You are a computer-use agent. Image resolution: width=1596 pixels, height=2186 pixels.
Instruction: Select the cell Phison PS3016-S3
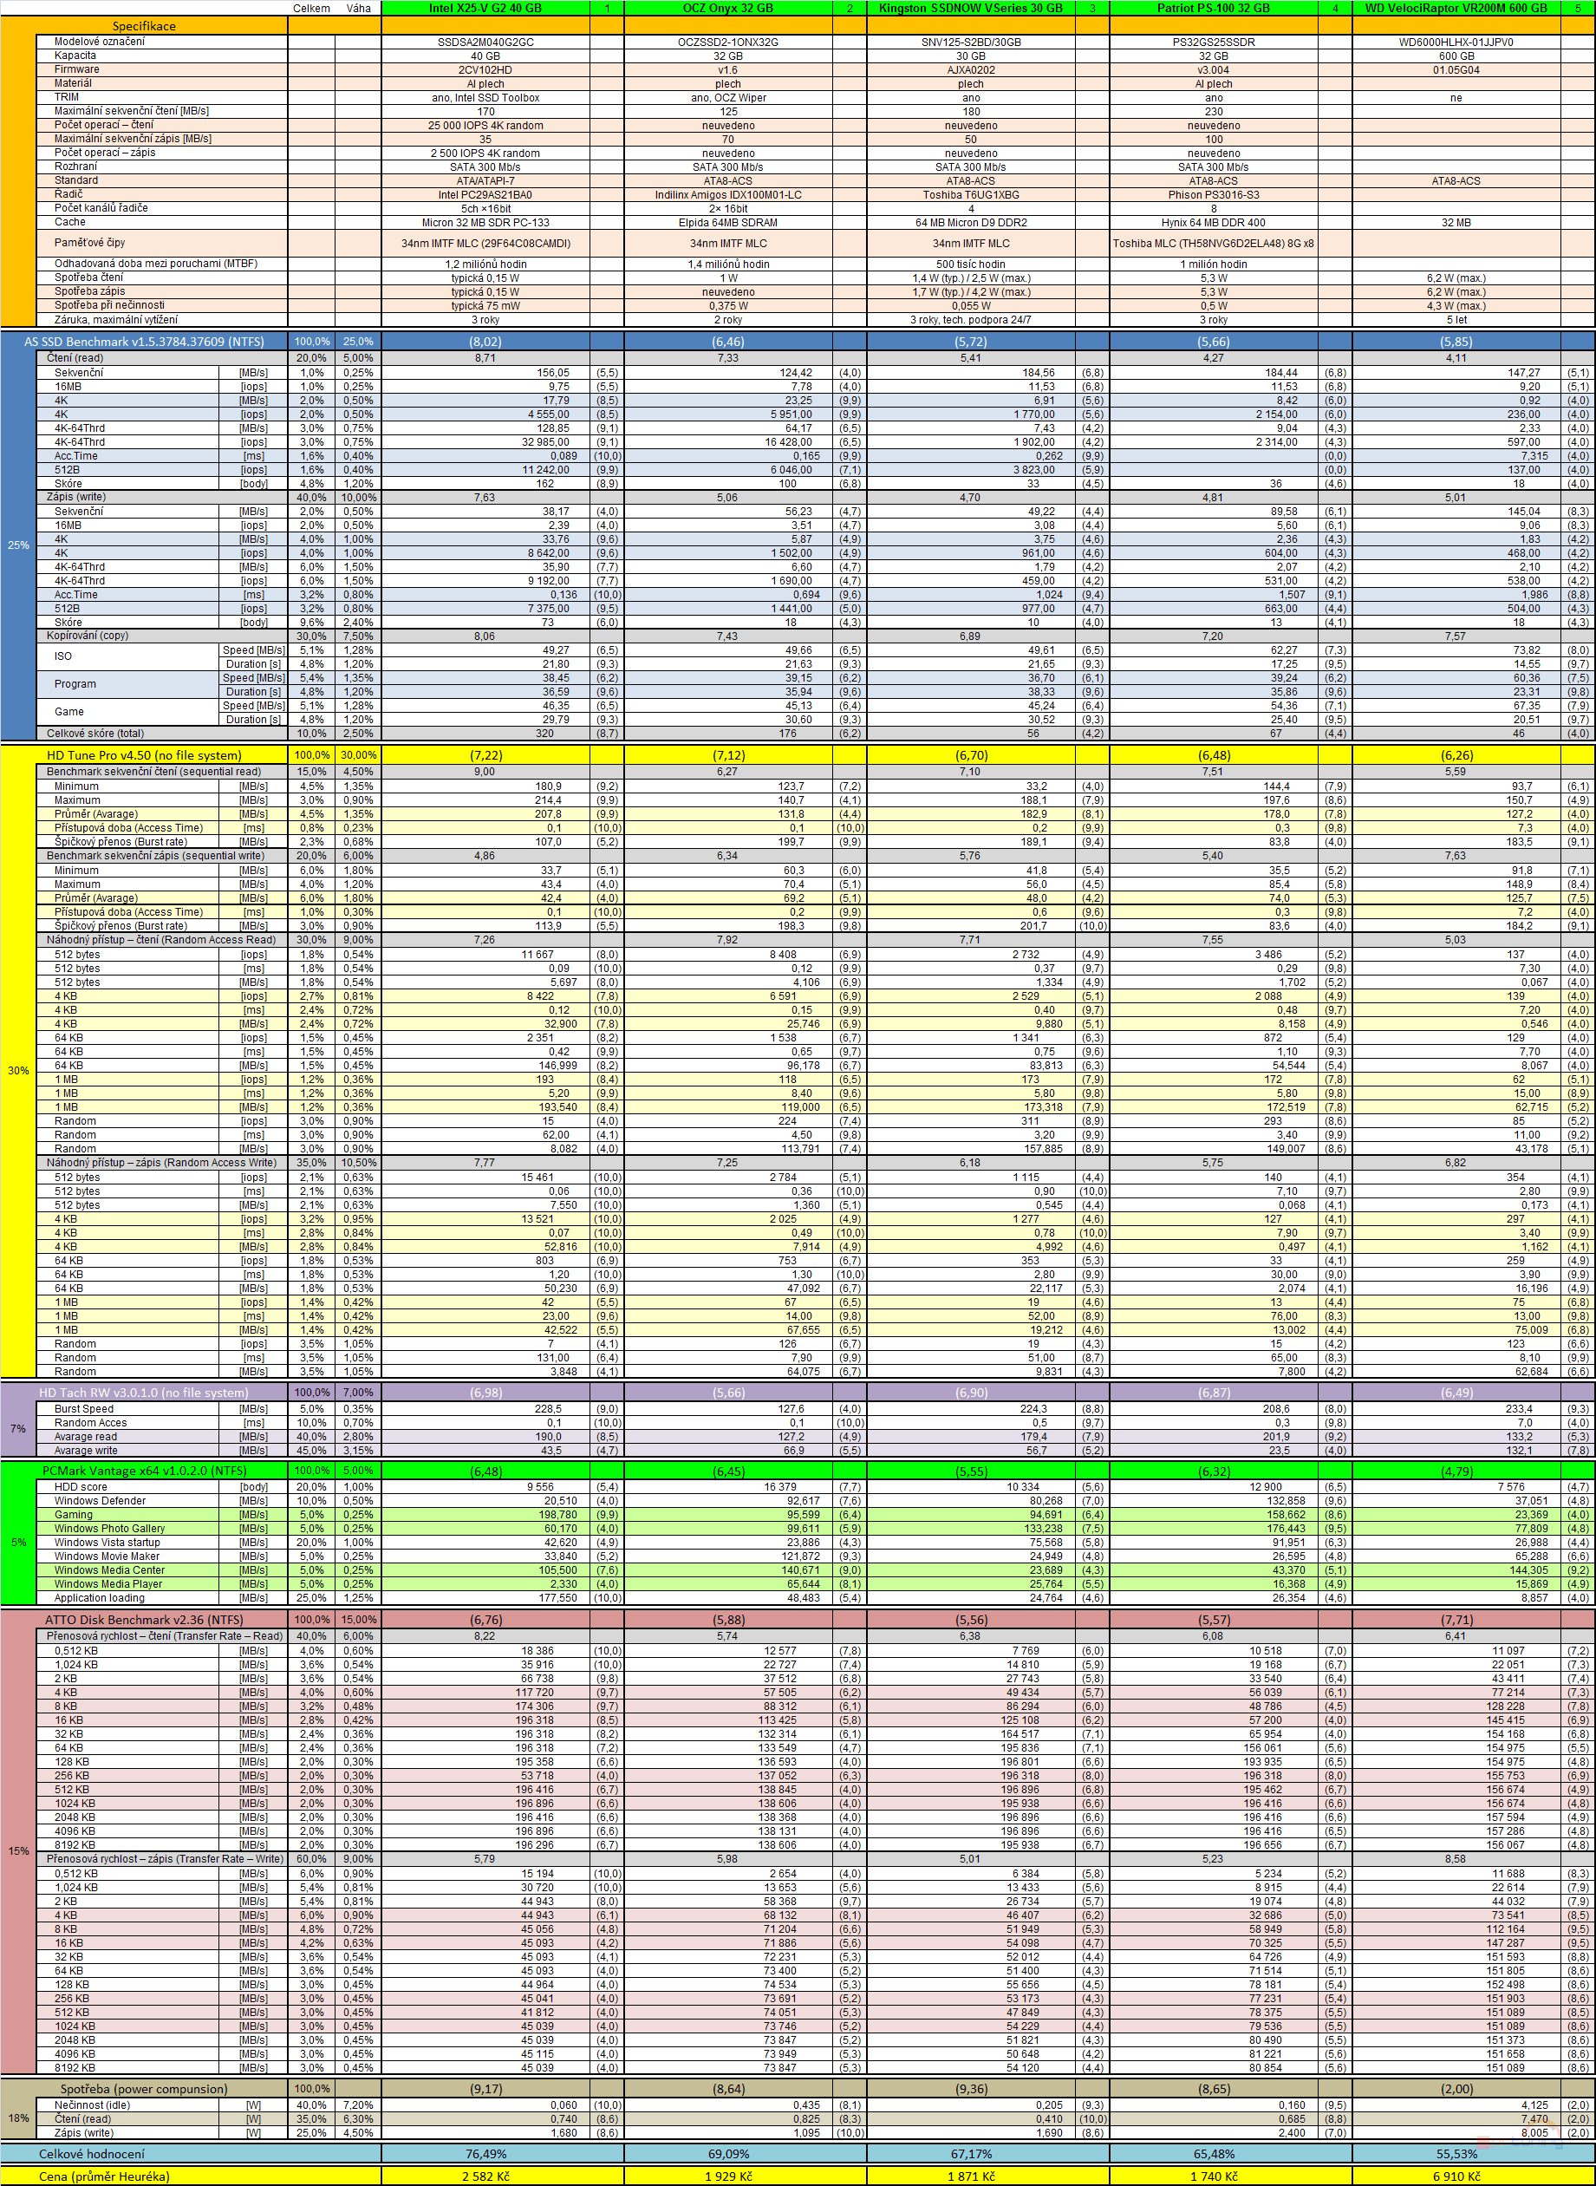pos(1214,195)
